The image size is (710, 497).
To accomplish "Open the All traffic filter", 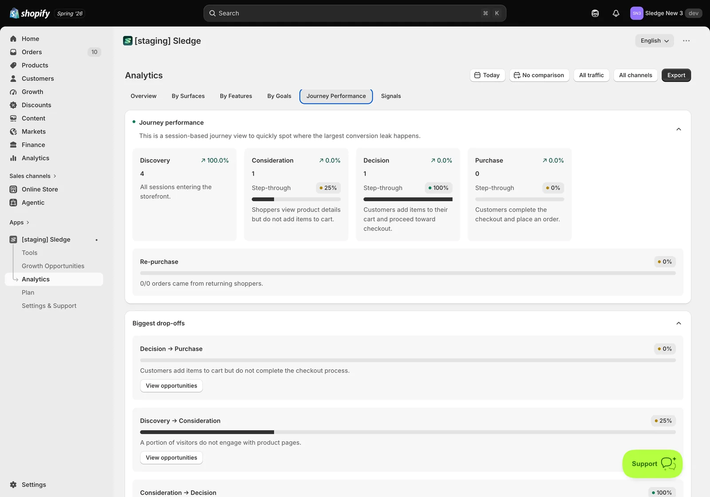I will tap(592, 75).
